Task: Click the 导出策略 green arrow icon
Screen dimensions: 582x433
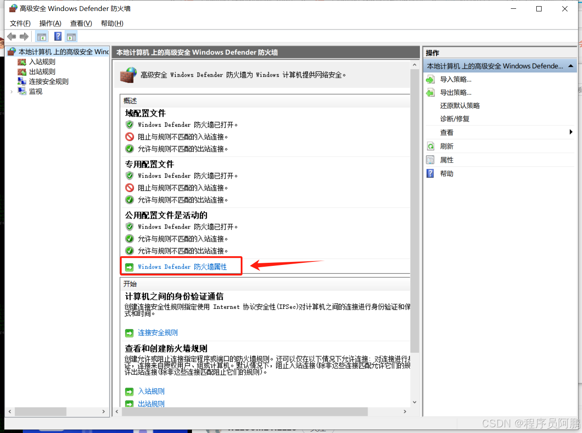Action: pyautogui.click(x=430, y=93)
